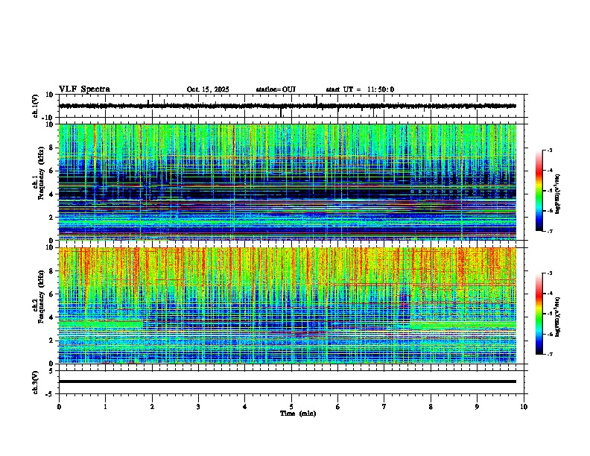Click the "ch.3(V)" axis label
The image size is (590, 456).
point(35,382)
